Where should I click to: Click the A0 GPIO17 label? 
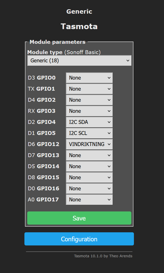point(43,199)
